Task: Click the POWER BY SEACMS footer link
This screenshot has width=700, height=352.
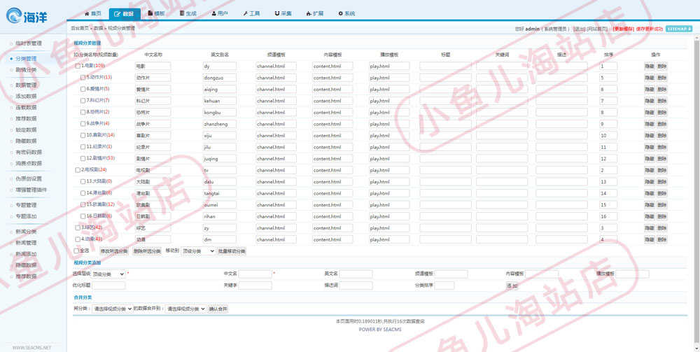Action: 380,330
